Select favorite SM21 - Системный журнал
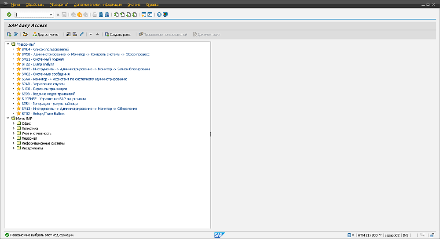Screen dimensions: 440x239 pyautogui.click(x=43, y=59)
